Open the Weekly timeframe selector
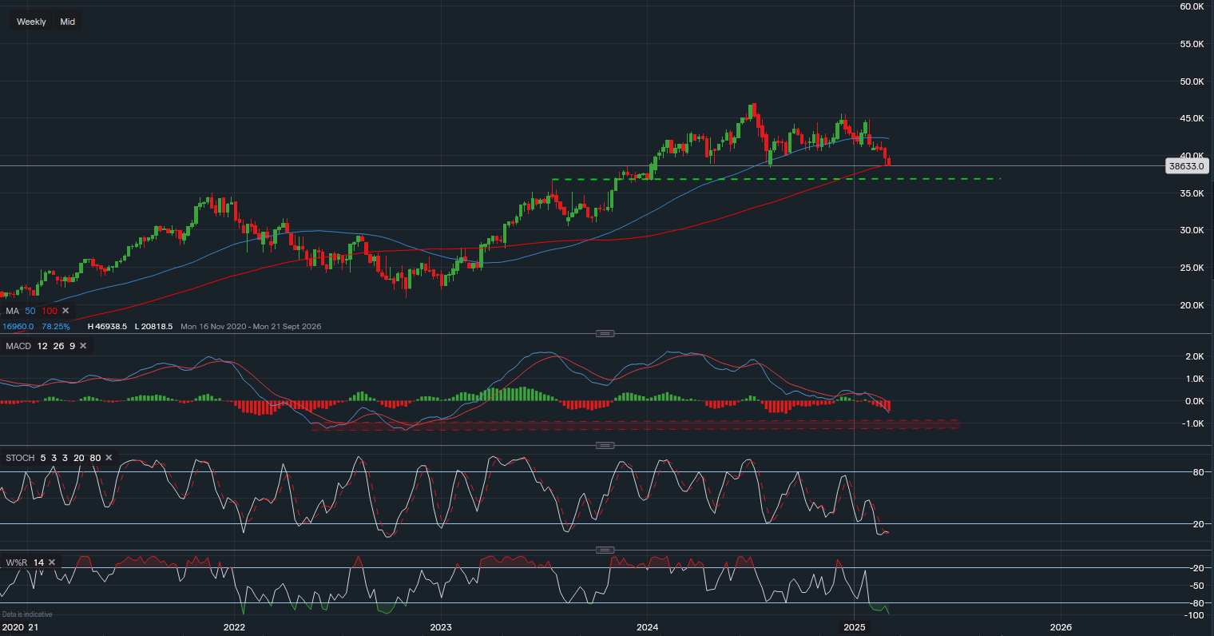 point(30,21)
